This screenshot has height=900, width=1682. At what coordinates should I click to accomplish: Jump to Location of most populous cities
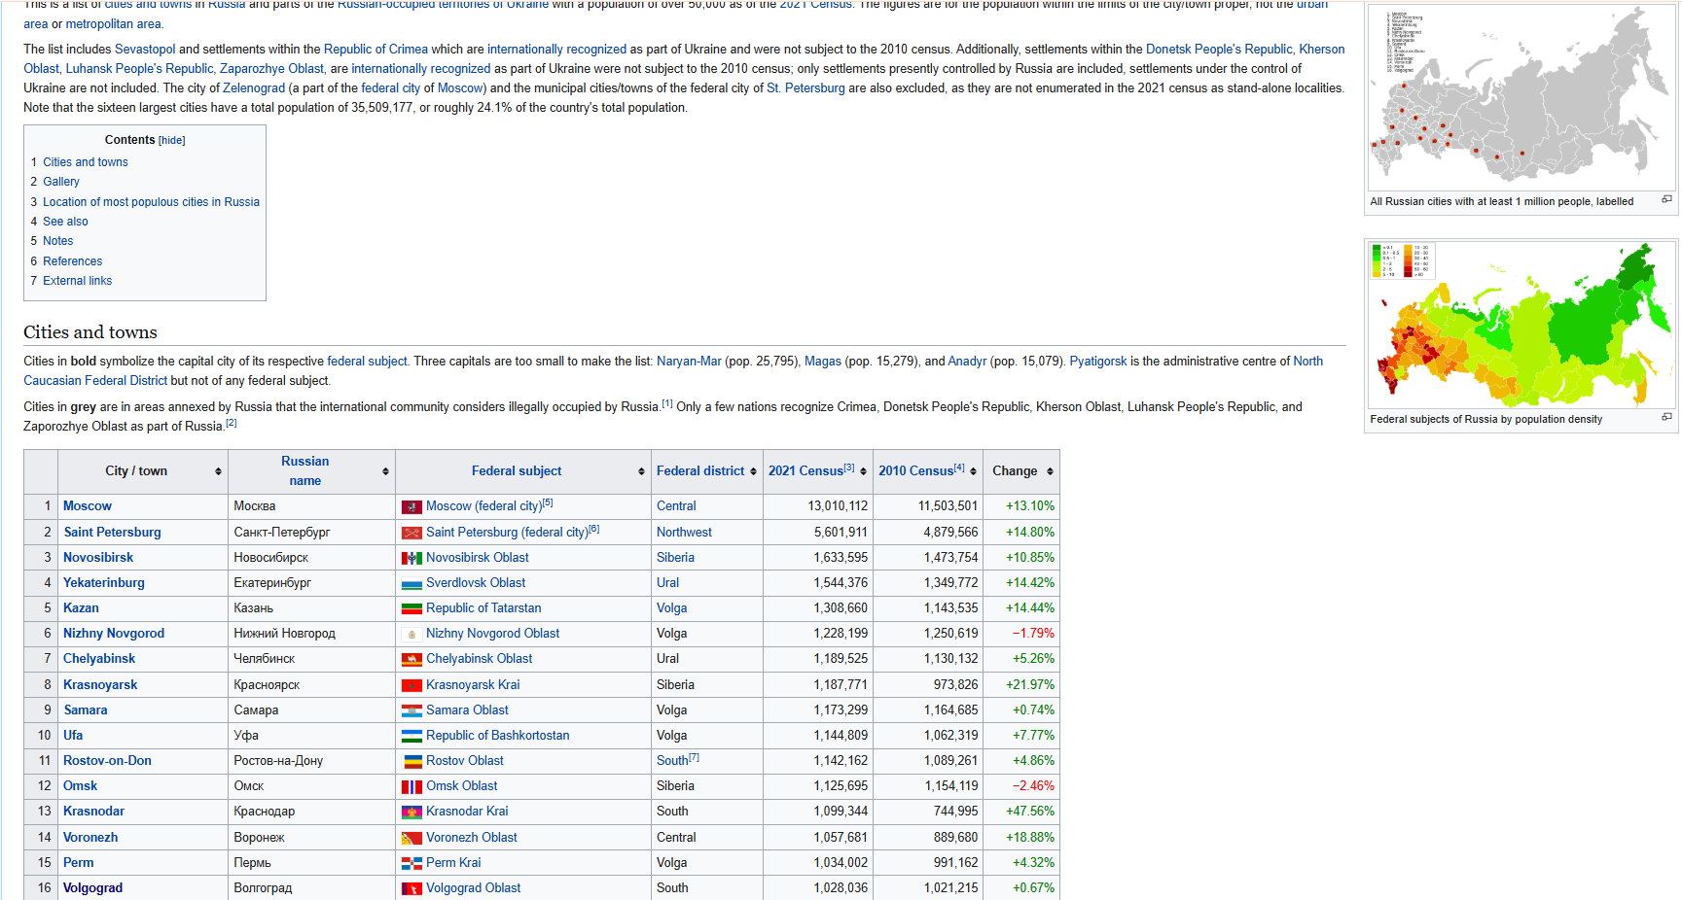(151, 202)
